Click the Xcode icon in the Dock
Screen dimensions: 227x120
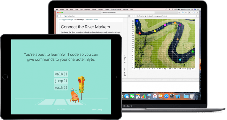tap(178, 96)
